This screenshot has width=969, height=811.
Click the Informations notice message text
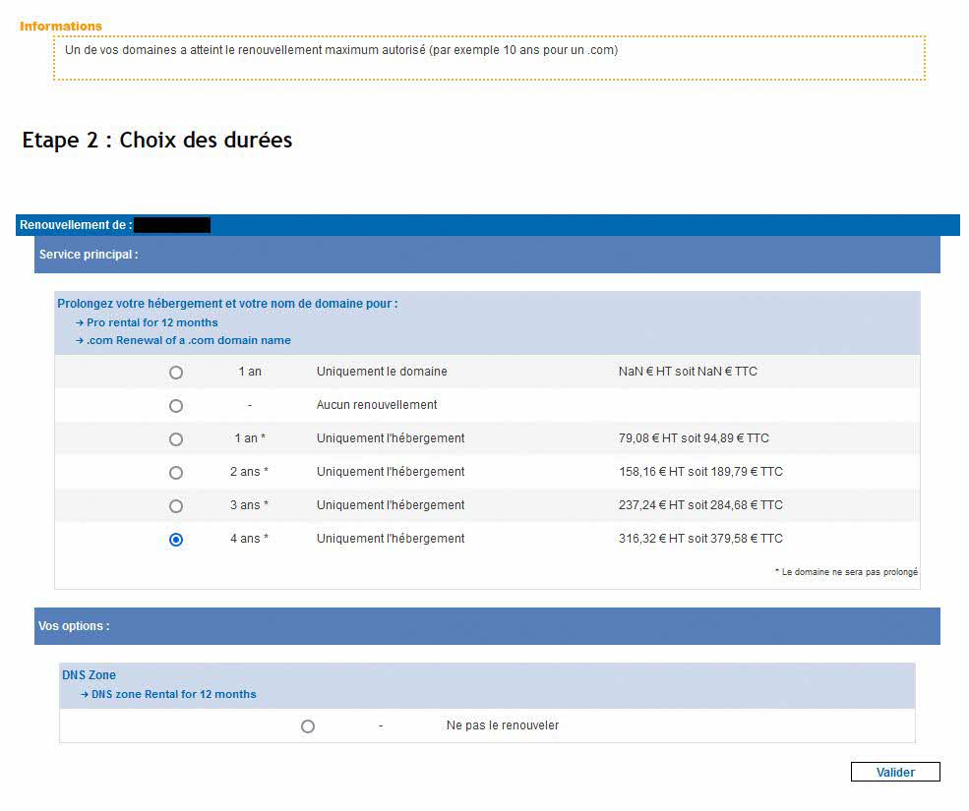[x=341, y=50]
